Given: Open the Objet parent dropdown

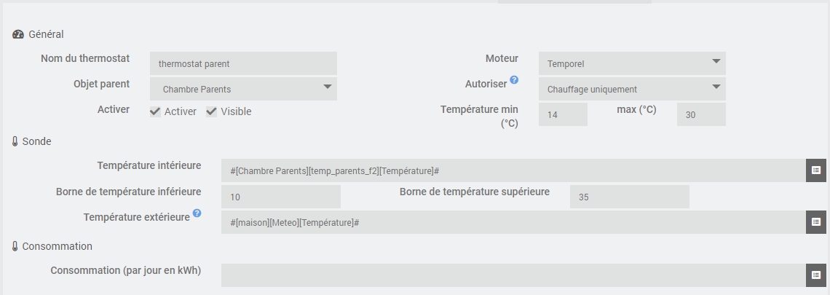Looking at the screenshot, I should (243, 89).
